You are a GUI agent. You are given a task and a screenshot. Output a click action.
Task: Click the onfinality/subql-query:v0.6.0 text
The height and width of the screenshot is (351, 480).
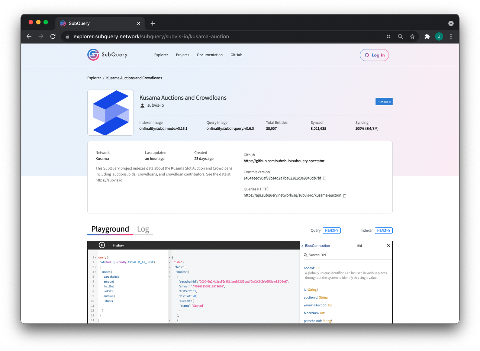pos(230,129)
